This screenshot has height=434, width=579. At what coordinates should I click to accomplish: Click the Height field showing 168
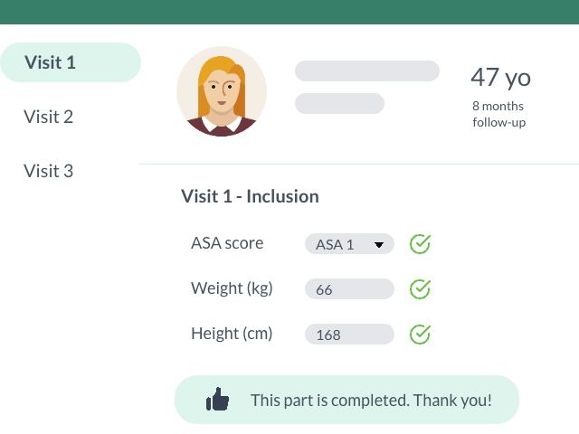pos(349,335)
